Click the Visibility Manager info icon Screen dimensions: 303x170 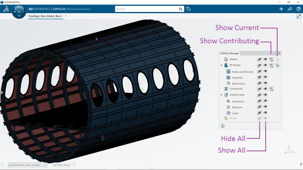click(223, 126)
